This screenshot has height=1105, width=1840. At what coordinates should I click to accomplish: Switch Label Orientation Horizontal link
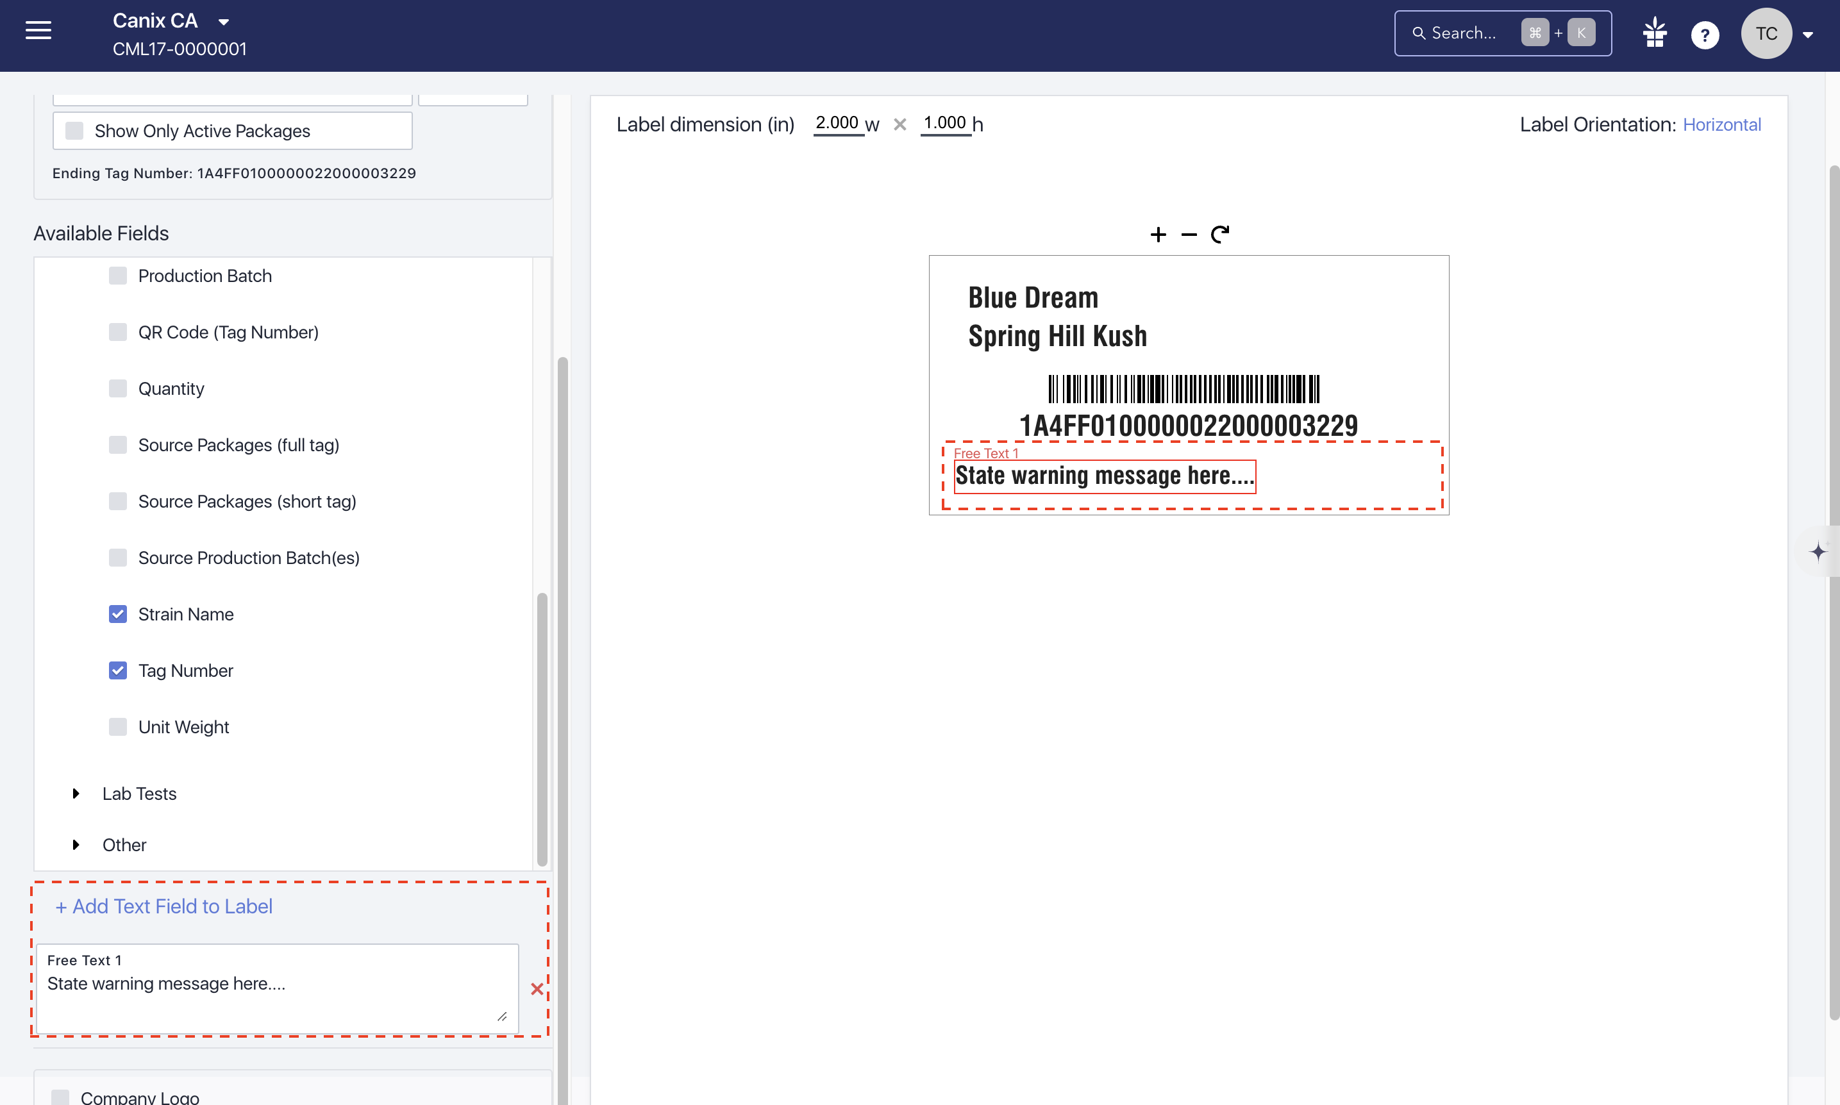(1721, 124)
